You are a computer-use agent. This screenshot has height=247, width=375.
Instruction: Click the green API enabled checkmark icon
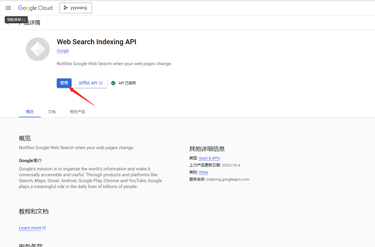(113, 83)
